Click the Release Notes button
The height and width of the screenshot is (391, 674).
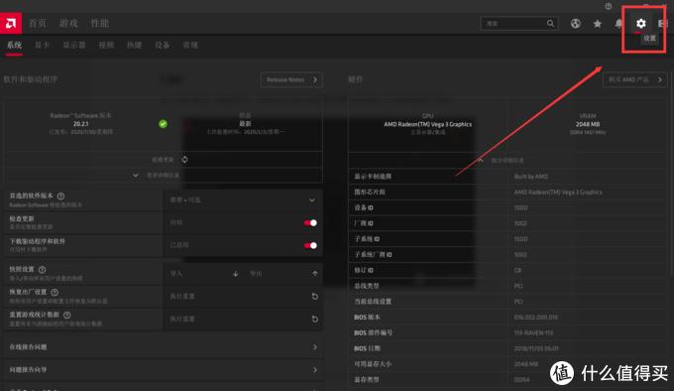(291, 79)
